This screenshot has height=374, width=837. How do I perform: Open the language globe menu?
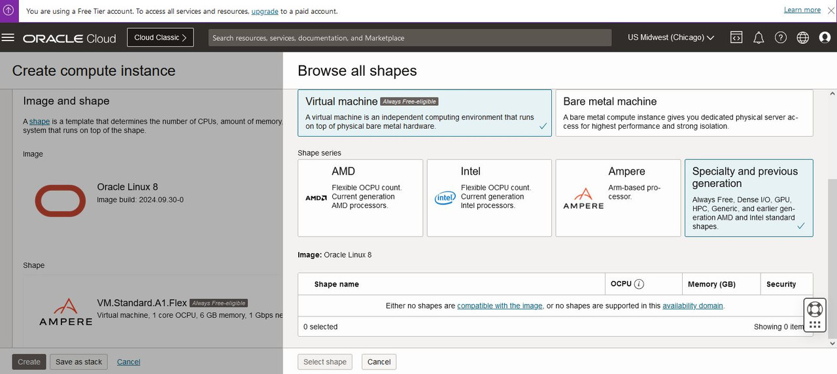coord(803,38)
